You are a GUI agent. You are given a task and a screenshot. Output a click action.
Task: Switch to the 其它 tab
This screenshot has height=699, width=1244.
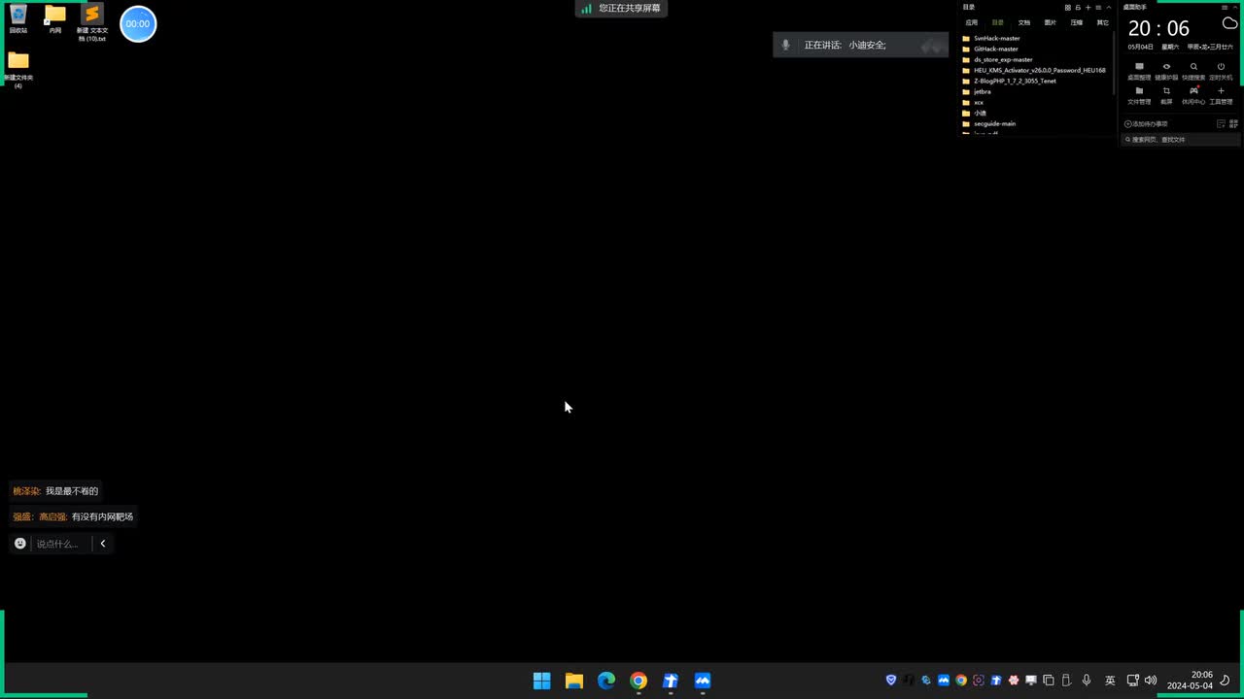[x=1102, y=22]
